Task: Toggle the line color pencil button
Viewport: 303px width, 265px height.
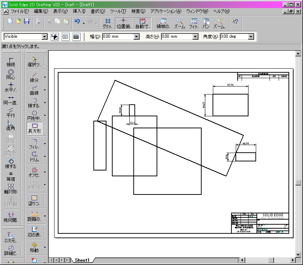Action: pyautogui.click(x=55, y=36)
